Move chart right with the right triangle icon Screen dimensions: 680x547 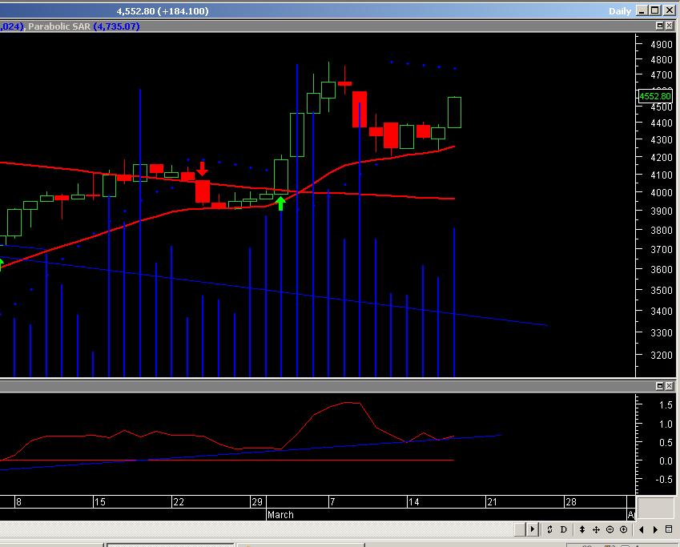pos(656,530)
